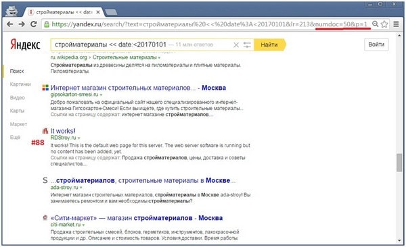406x247 pixels.
Task: Open RDStroy.ru green URL
Action: point(63,138)
